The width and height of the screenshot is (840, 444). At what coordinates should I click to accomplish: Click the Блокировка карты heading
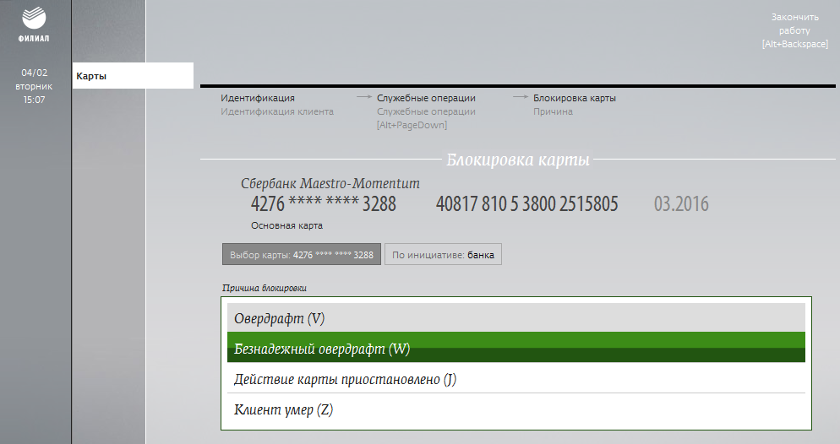(x=518, y=160)
